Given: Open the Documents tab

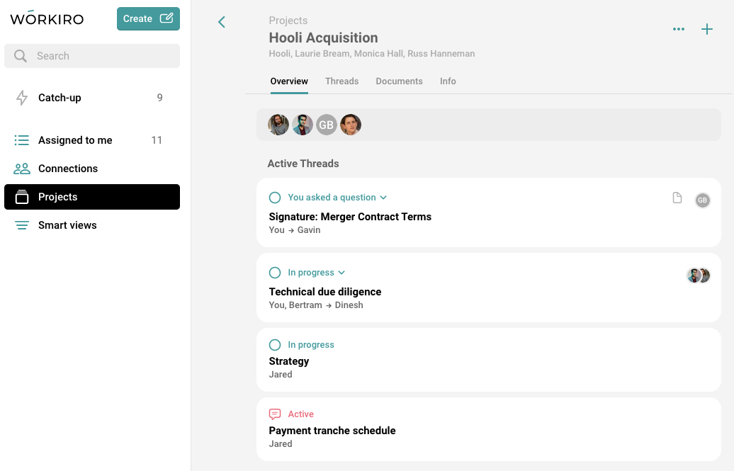Looking at the screenshot, I should (399, 81).
